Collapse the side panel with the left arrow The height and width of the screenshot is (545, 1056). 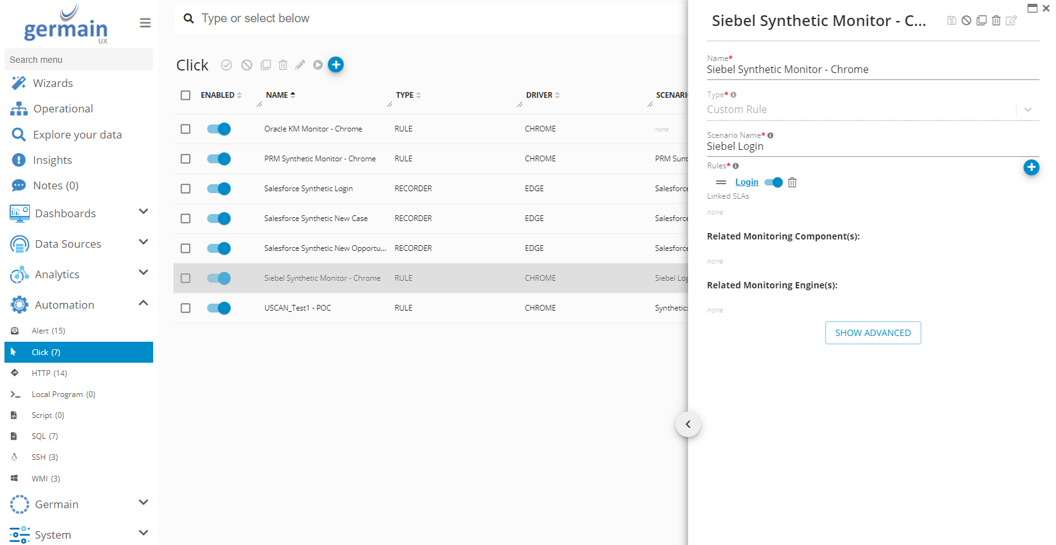click(x=687, y=424)
